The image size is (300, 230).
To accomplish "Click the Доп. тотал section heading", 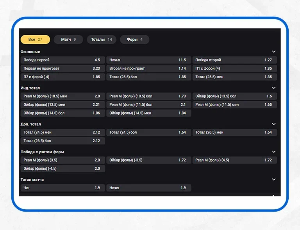I will click(30, 124).
